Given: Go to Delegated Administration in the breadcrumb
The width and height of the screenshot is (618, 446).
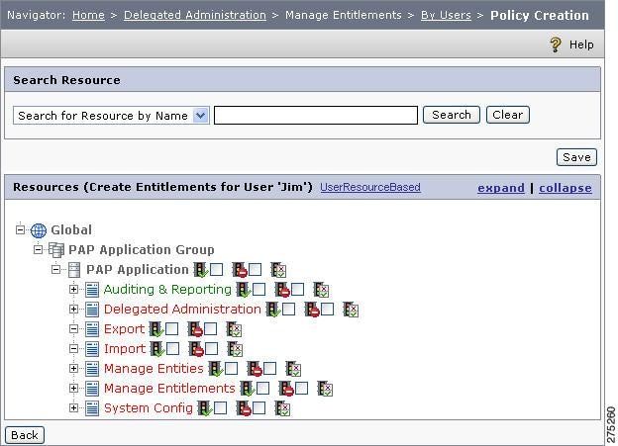Looking at the screenshot, I should point(195,15).
